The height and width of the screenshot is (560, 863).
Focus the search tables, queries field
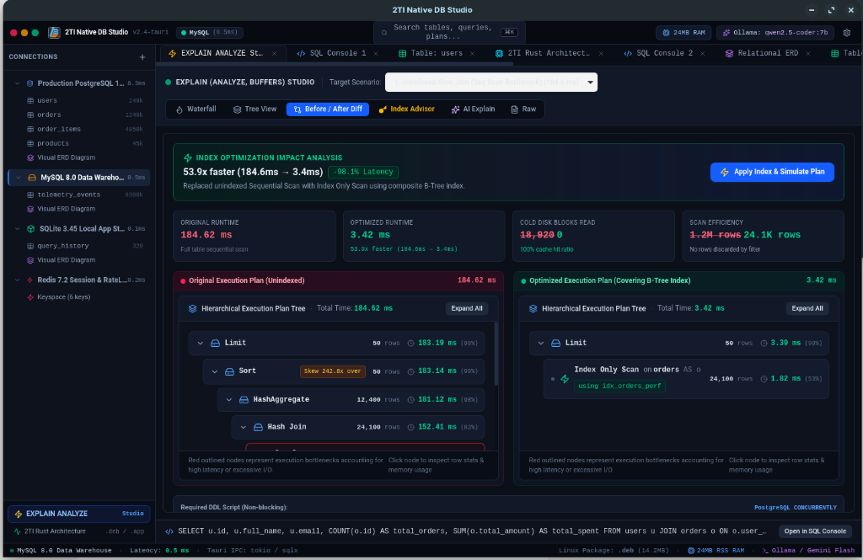point(449,33)
